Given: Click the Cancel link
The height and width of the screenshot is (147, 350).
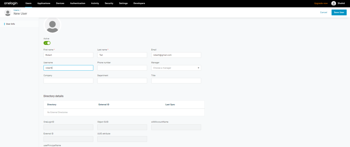Looking at the screenshot, I should [323, 12].
